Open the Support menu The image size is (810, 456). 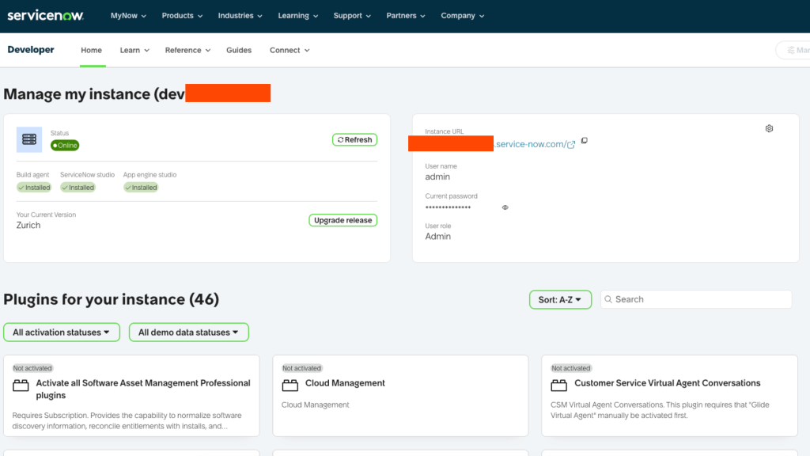click(x=352, y=16)
